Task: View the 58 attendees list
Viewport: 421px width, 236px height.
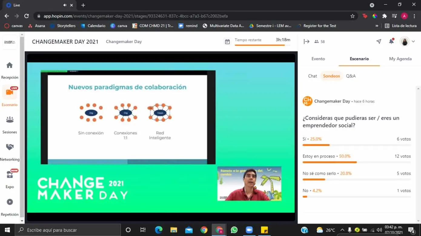Action: (x=320, y=42)
